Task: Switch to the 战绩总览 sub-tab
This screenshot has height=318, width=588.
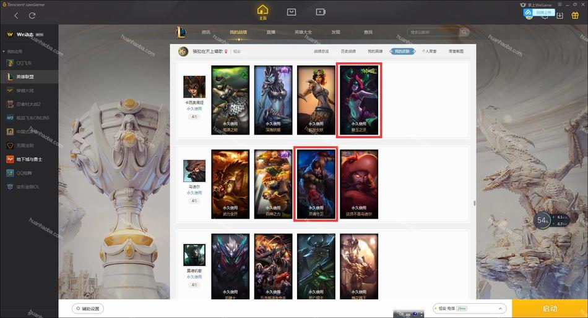Action: 321,51
